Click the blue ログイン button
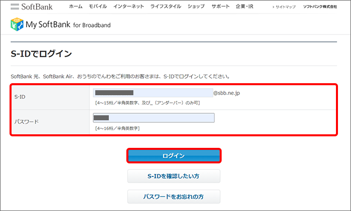 tap(174, 155)
